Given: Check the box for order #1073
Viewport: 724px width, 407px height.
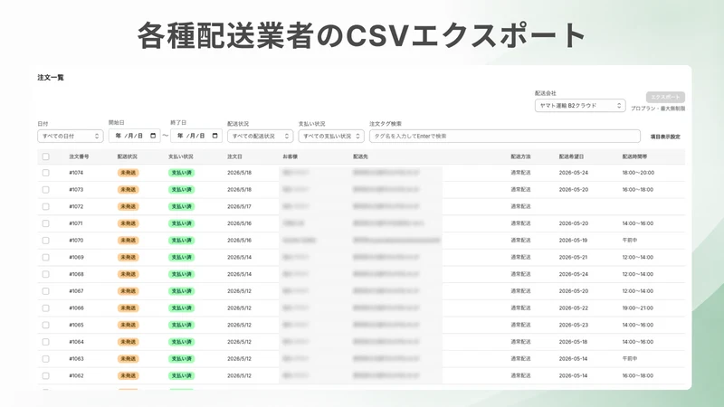Looking at the screenshot, I should [x=46, y=190].
